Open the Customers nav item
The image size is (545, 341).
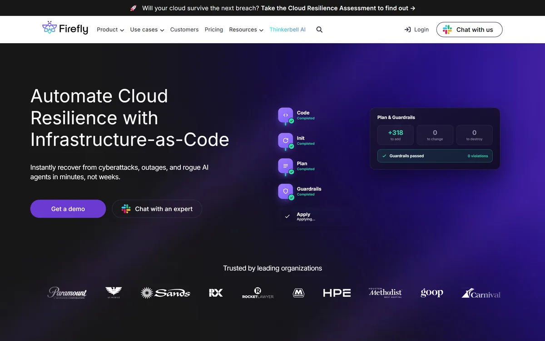point(184,30)
